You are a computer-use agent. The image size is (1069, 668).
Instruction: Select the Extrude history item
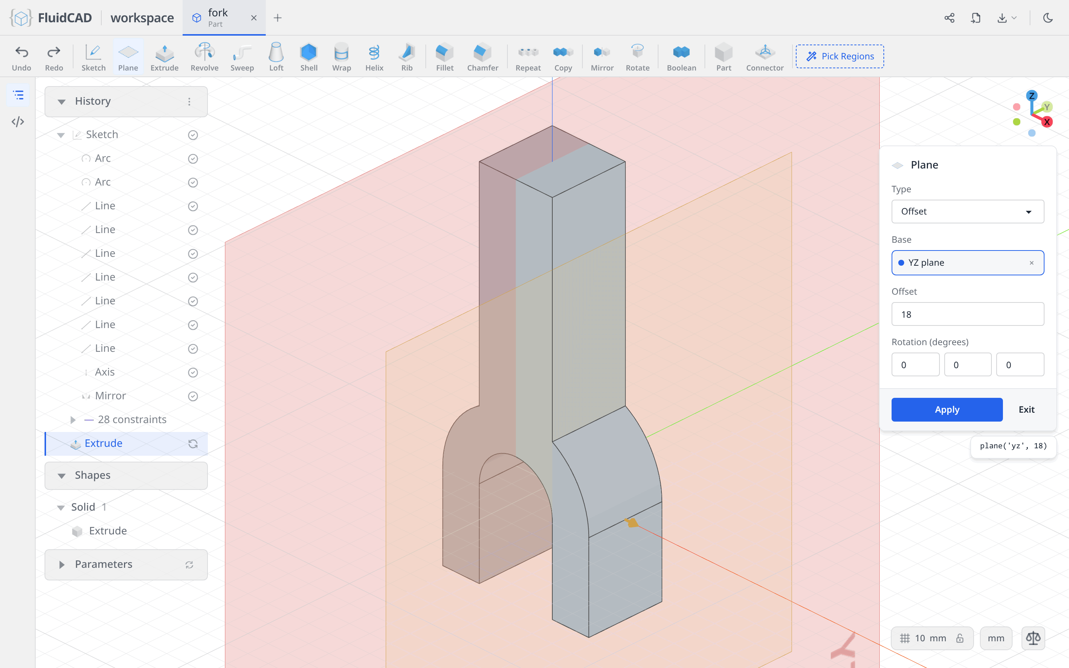pyautogui.click(x=126, y=443)
